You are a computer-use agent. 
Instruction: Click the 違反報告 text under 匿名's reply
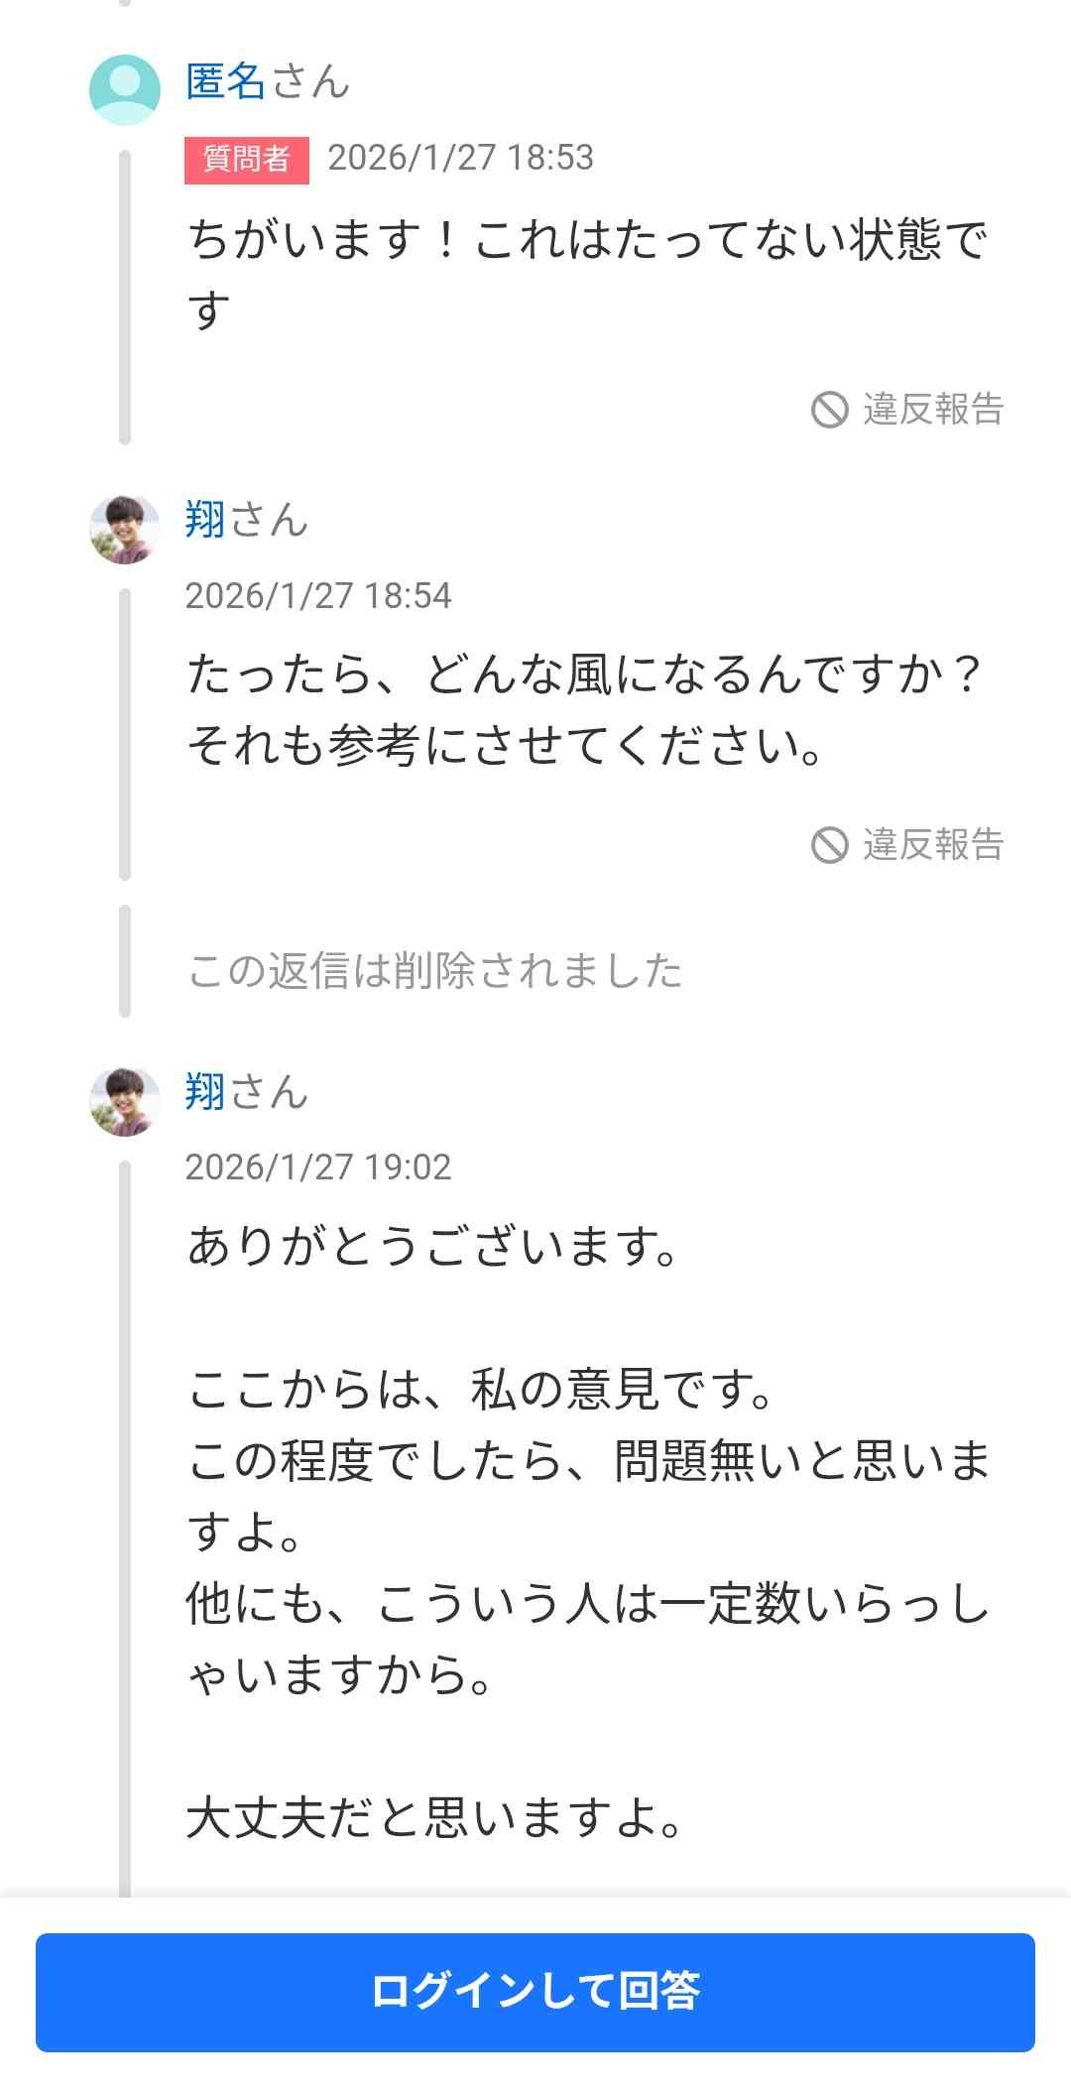[x=933, y=409]
